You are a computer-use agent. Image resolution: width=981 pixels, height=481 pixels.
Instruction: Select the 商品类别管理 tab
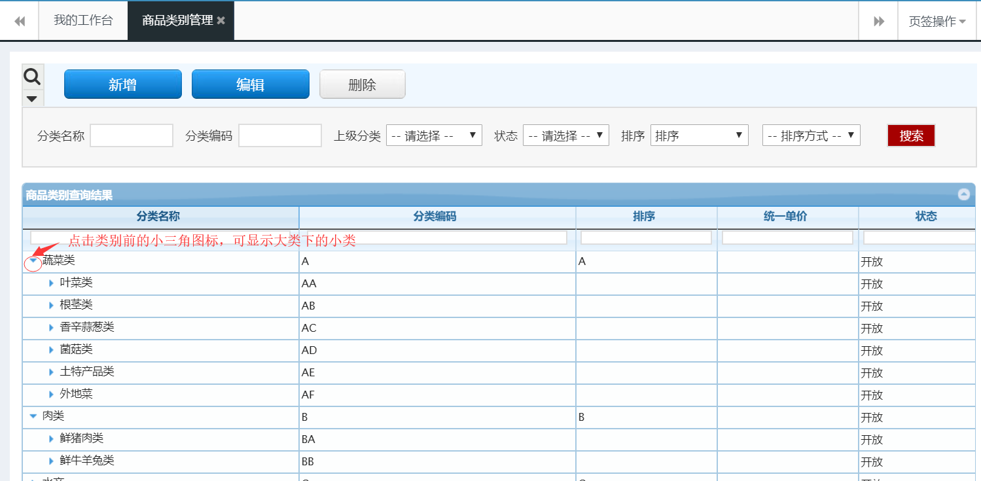coord(177,20)
